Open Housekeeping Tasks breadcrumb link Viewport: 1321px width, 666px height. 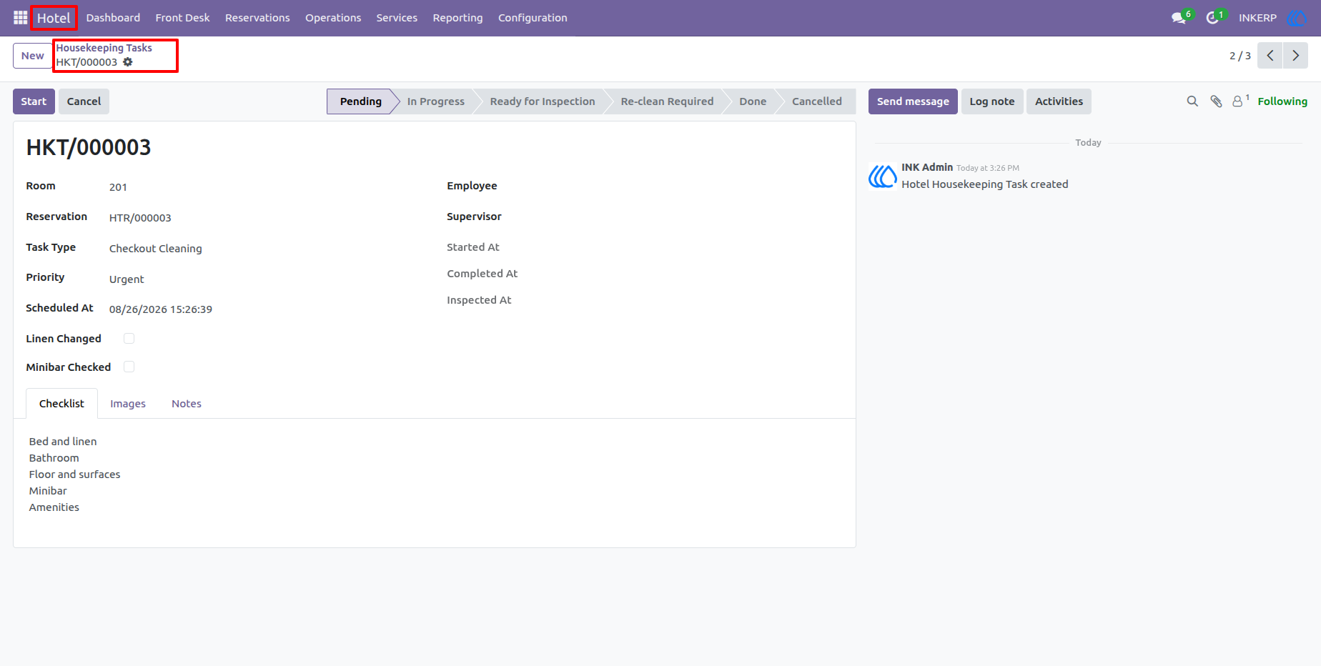[x=104, y=48]
